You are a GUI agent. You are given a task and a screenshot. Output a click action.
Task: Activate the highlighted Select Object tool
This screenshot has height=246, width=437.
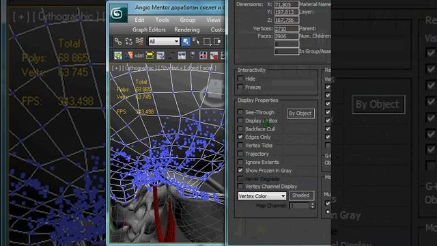pos(186,42)
